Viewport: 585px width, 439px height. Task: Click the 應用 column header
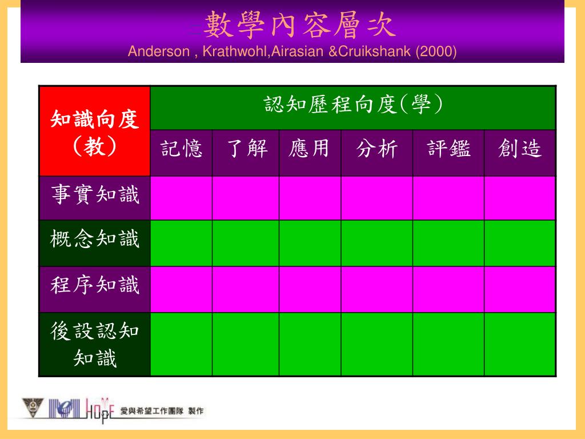click(310, 153)
